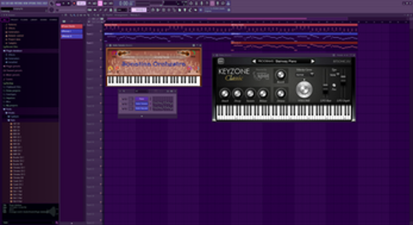
Task: Open Installed under Plugin database
Action: (x=13, y=62)
